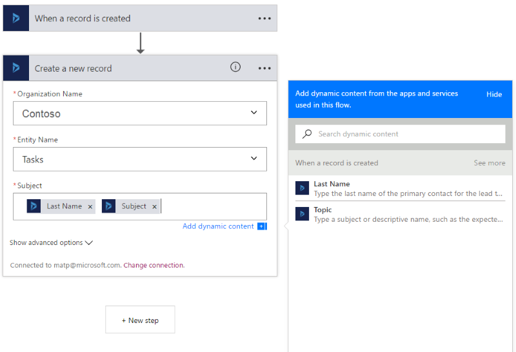This screenshot has width=516, height=352.
Task: Click the Add dynamic content link
Action: [218, 226]
